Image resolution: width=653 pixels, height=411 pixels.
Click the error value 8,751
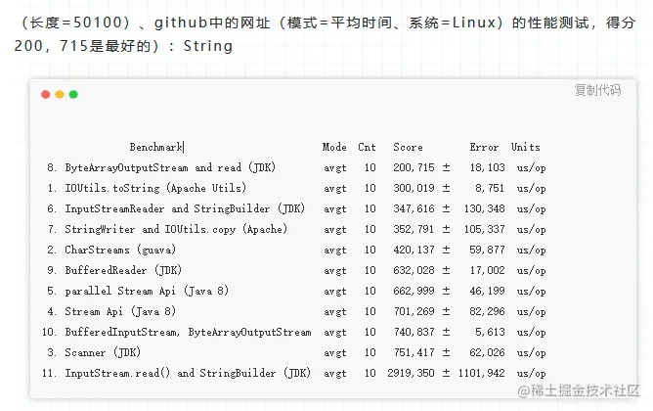[490, 188]
